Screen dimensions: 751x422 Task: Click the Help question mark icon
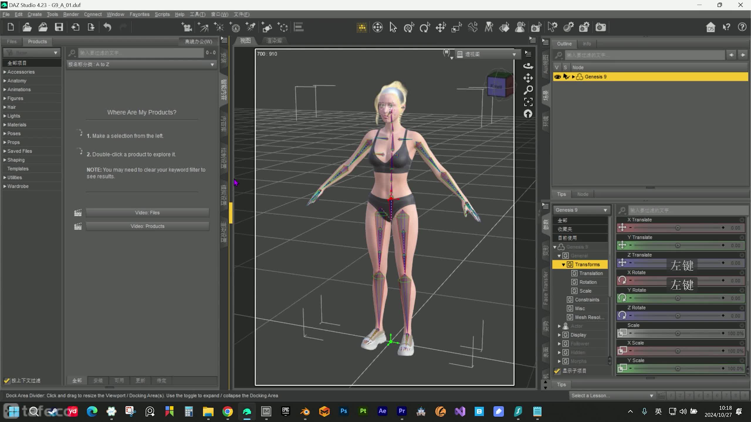(x=742, y=27)
